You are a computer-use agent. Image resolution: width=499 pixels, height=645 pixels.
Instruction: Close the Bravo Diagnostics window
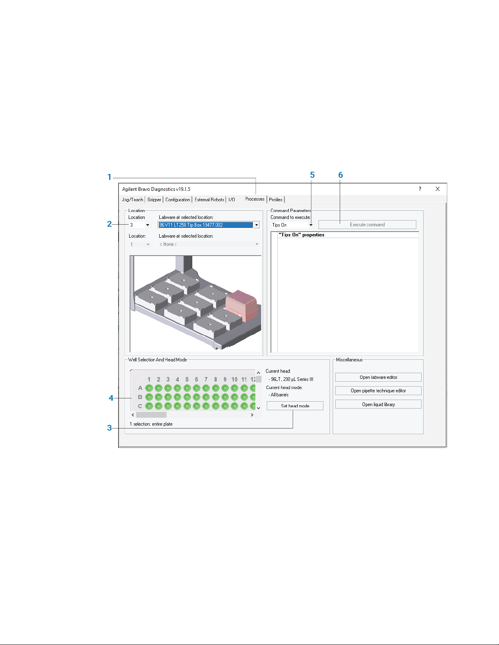[437, 189]
